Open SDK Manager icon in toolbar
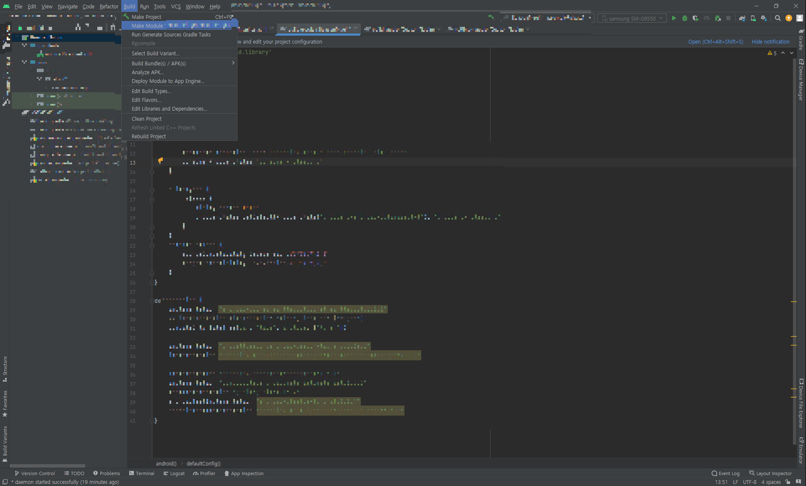 pos(764,18)
